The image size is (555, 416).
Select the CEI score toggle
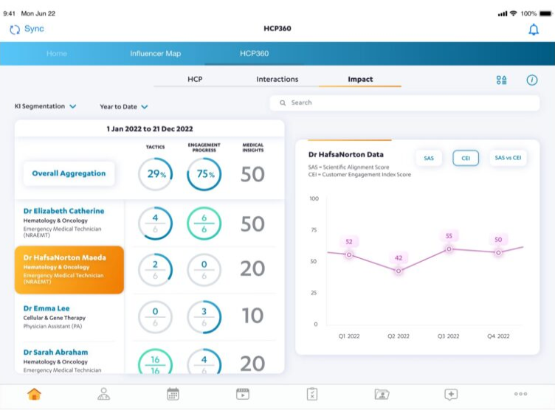[466, 158]
